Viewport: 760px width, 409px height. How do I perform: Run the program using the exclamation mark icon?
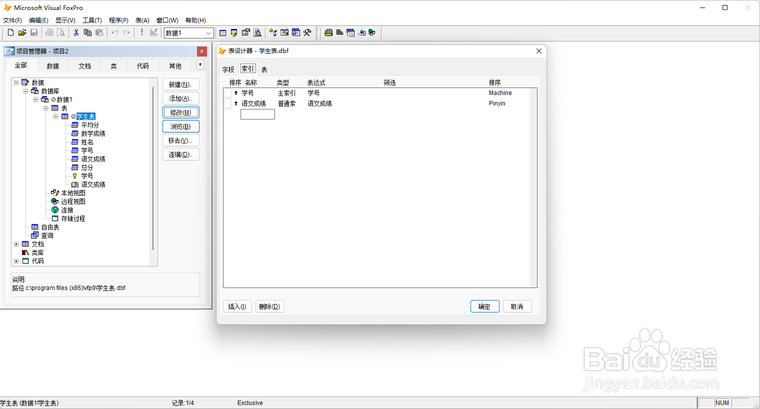(141, 32)
